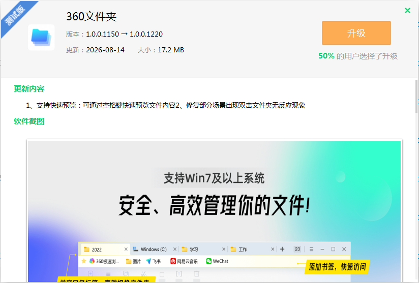Click the update notes line about 支持快速预览
The height and width of the screenshot is (283, 419).
pos(165,105)
